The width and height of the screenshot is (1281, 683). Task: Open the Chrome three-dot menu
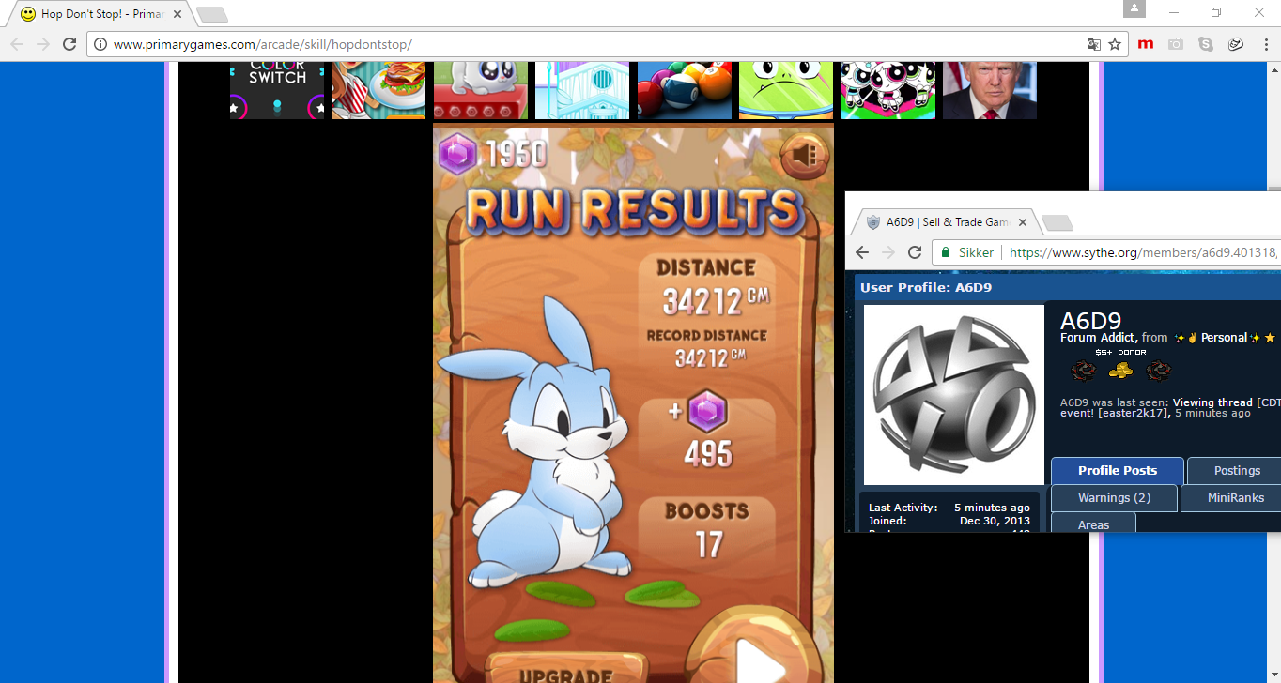(1264, 44)
